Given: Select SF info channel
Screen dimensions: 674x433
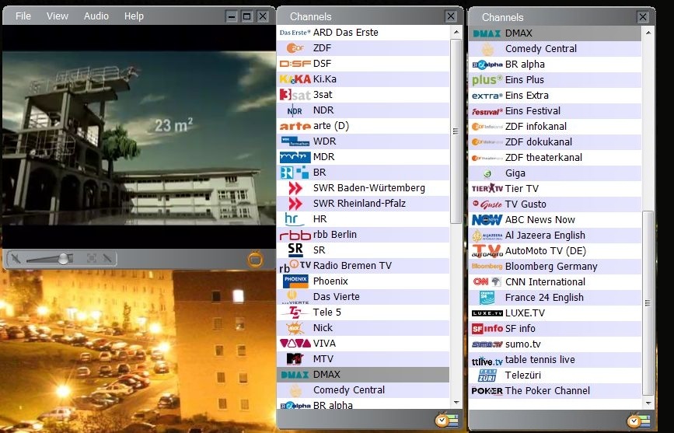Looking at the screenshot, I should tap(555, 329).
